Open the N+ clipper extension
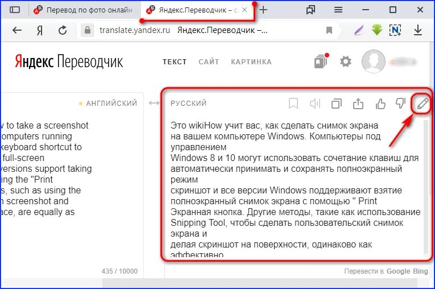This screenshot has width=435, height=289. (x=395, y=30)
